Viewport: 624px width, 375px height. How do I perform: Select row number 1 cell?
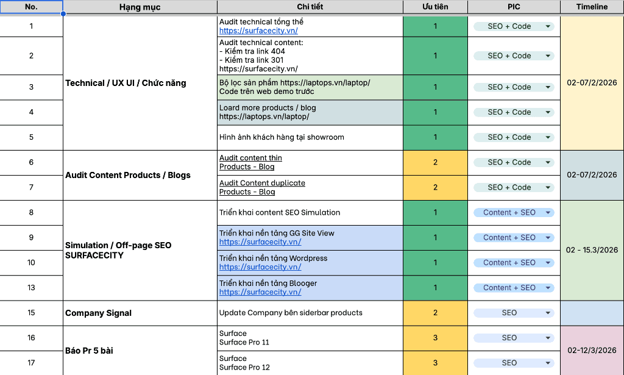pyautogui.click(x=32, y=26)
